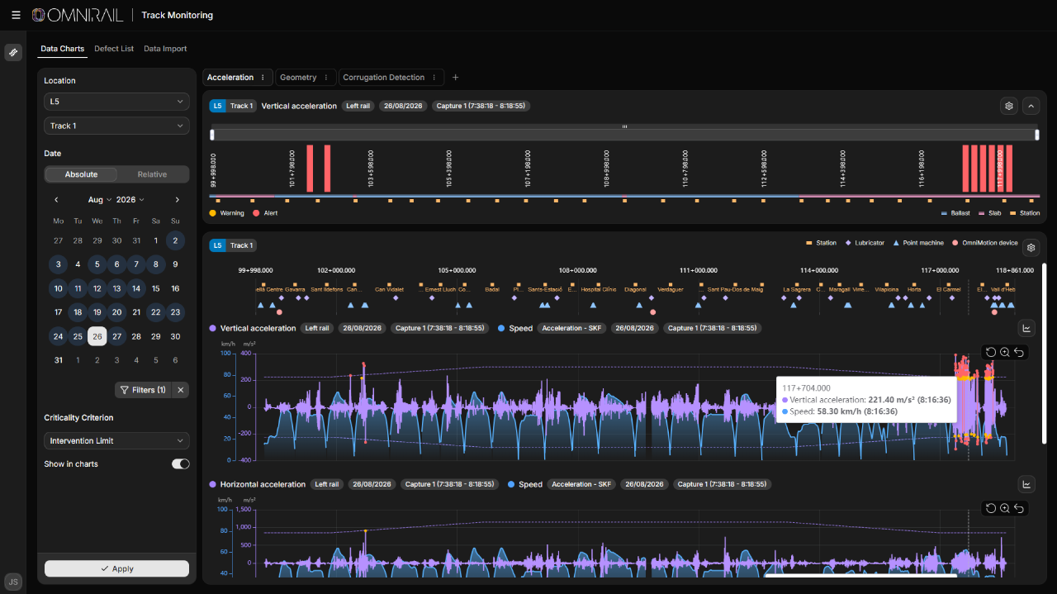The image size is (1057, 594).
Task: Open the Geometry tab kebab menu
Action: point(326,78)
